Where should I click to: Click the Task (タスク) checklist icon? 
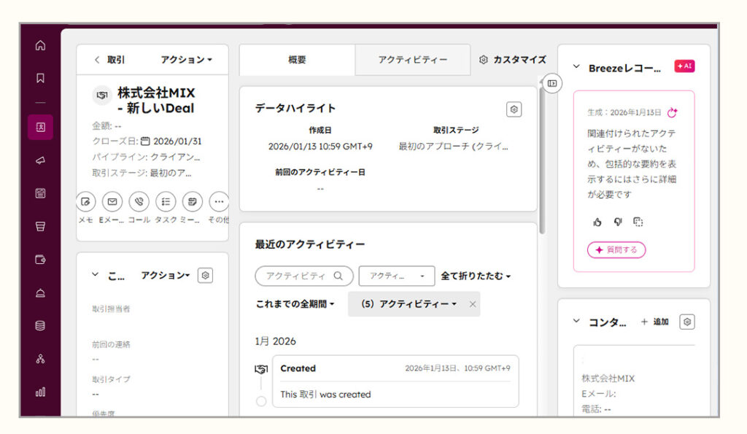(166, 201)
